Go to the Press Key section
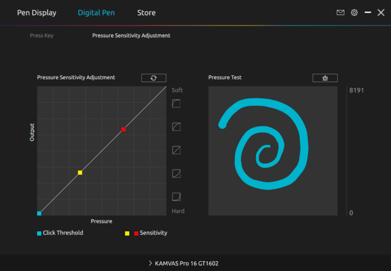This screenshot has height=271, width=391. pyautogui.click(x=41, y=36)
